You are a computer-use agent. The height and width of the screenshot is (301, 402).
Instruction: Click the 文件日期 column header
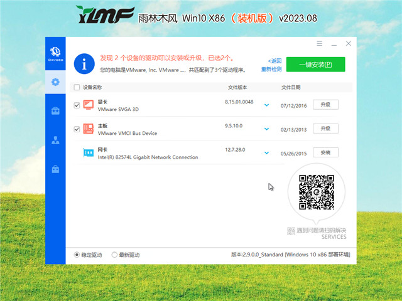[291, 87]
